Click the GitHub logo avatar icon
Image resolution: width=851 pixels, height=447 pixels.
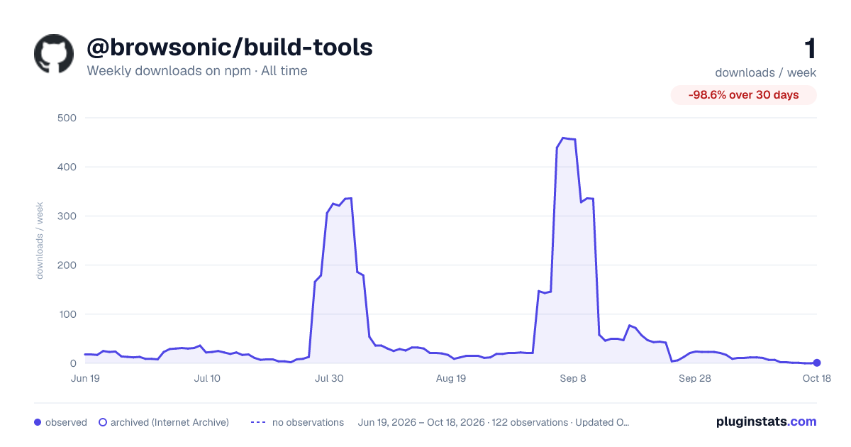pos(54,54)
